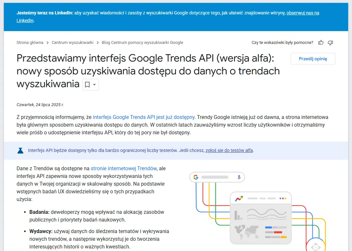Open the bookmark dropdown arrow
The width and height of the screenshot is (352, 251).
click(x=94, y=85)
